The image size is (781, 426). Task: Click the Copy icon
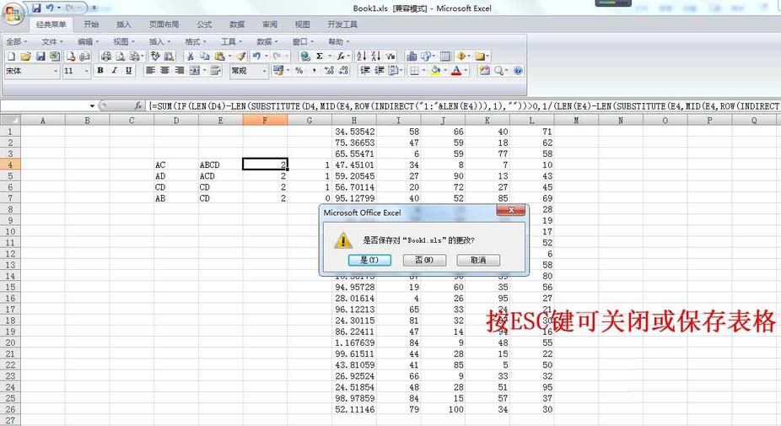[x=204, y=56]
